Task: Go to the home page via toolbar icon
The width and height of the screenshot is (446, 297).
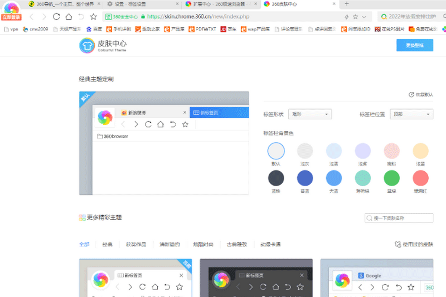Action: tap(68, 17)
